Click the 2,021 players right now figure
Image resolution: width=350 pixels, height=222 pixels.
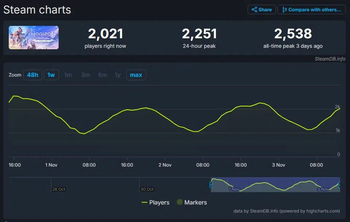click(x=105, y=34)
